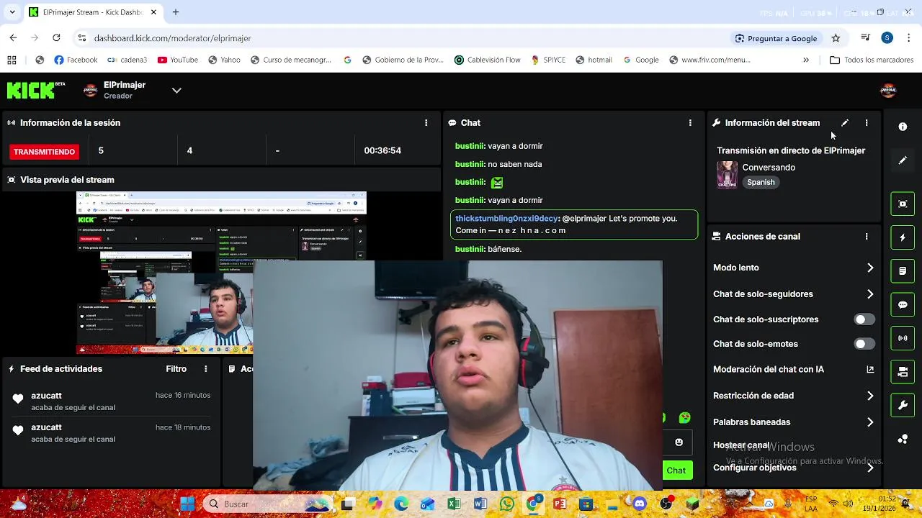
Task: Open options menu of Información del stream panel
Action: (867, 123)
